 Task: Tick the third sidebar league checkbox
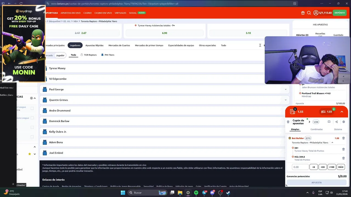32,127
